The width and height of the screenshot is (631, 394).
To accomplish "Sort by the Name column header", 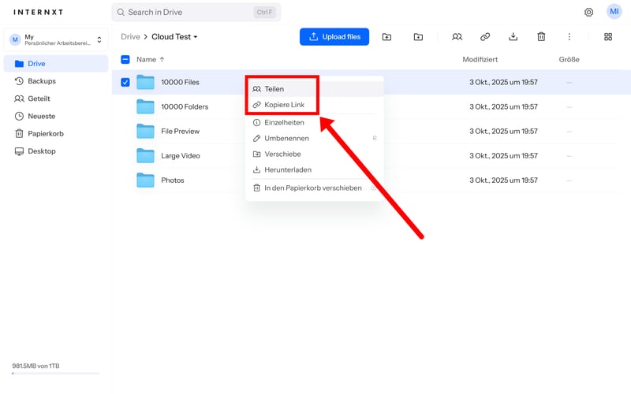I will pos(146,59).
